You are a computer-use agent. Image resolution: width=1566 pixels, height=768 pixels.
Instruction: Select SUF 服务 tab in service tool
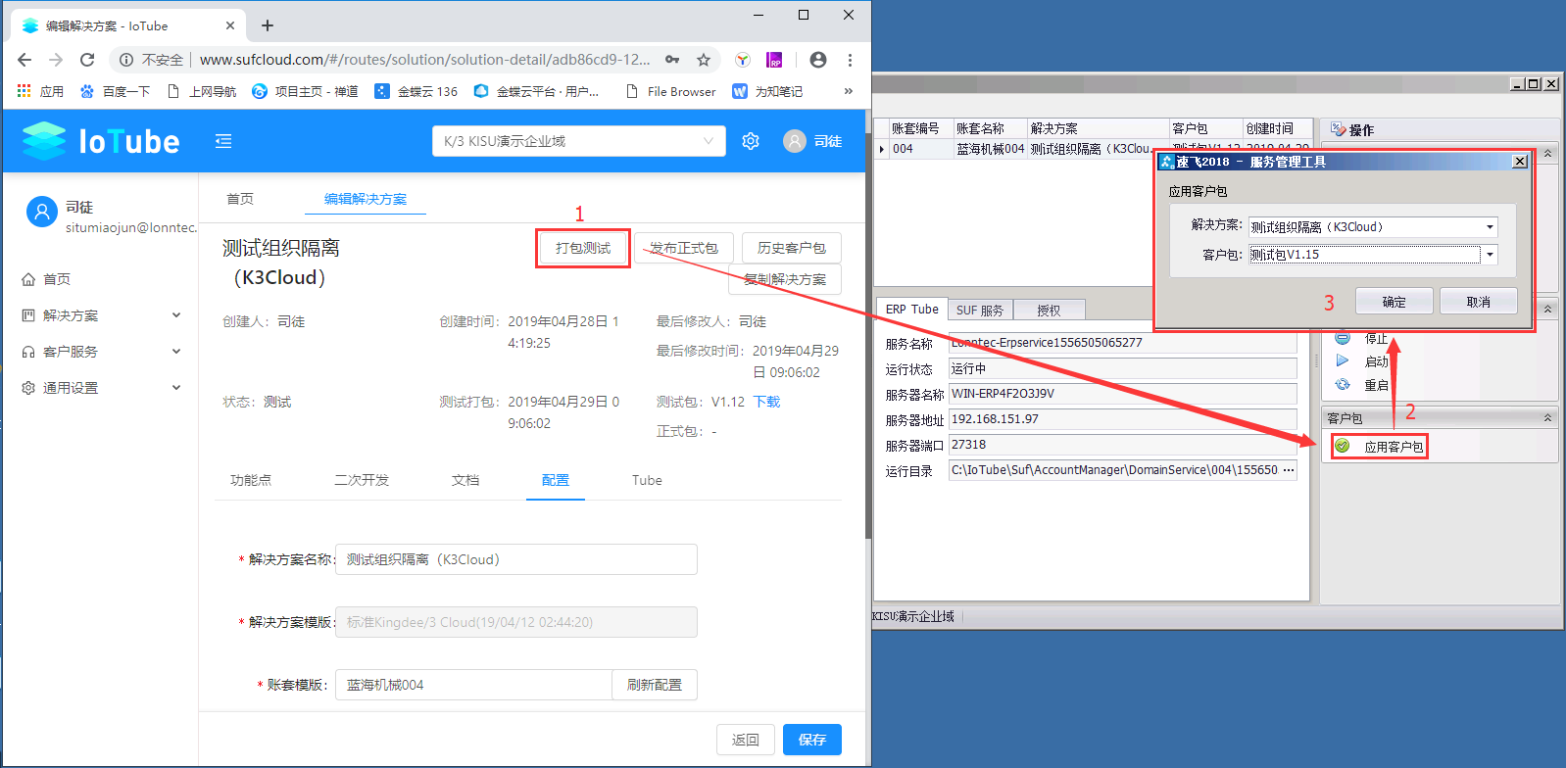tap(980, 310)
